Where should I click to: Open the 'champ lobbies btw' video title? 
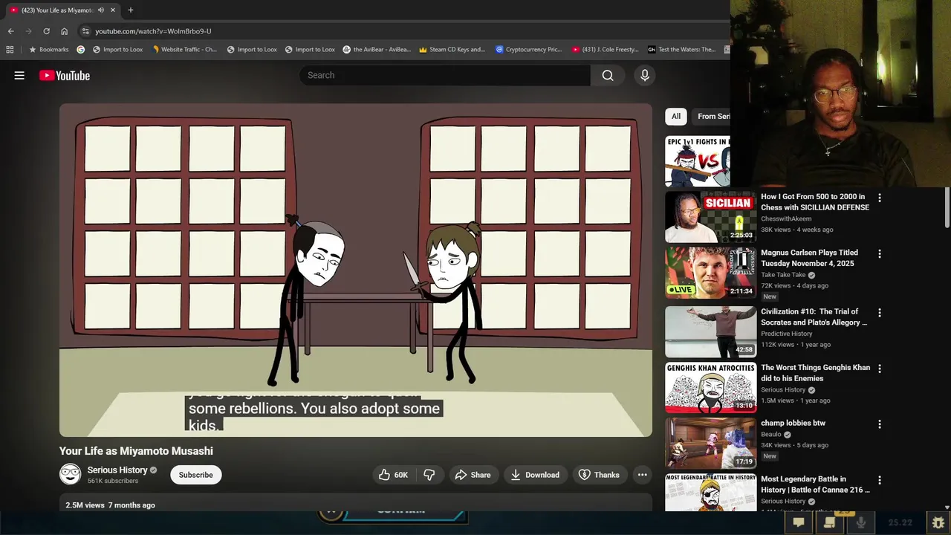pos(793,423)
